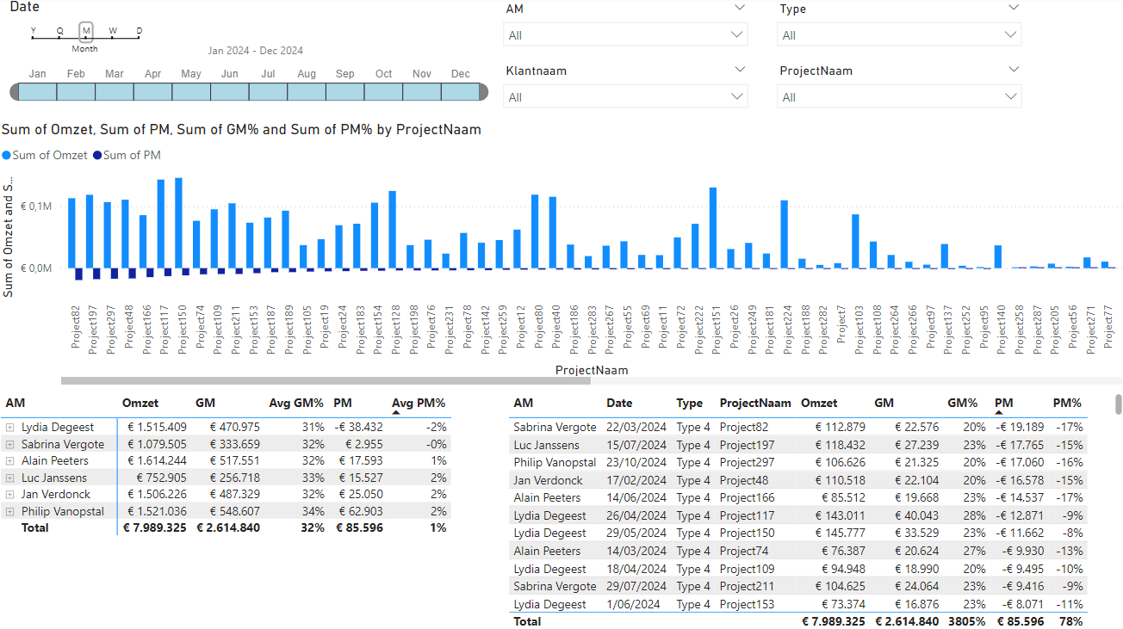The width and height of the screenshot is (1123, 629).
Task: Toggle Sum of PM legend item
Action: (127, 156)
